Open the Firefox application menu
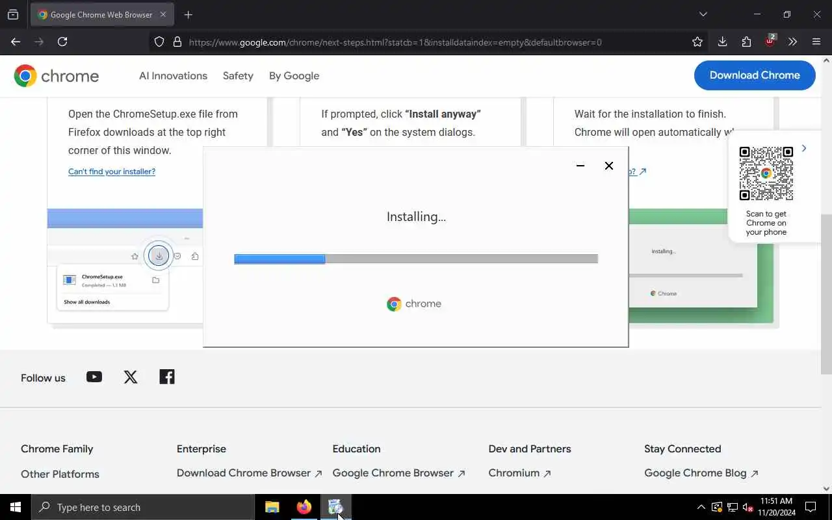 (x=816, y=42)
